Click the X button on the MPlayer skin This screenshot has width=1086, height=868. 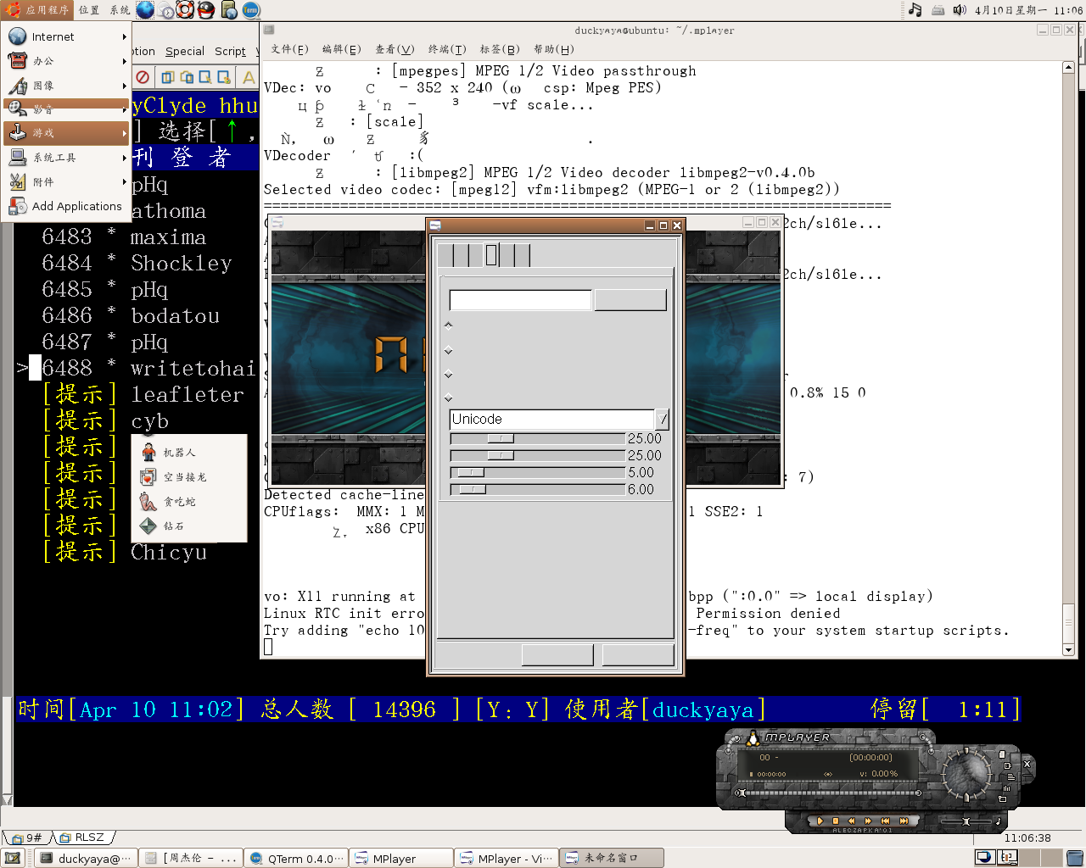click(1027, 764)
